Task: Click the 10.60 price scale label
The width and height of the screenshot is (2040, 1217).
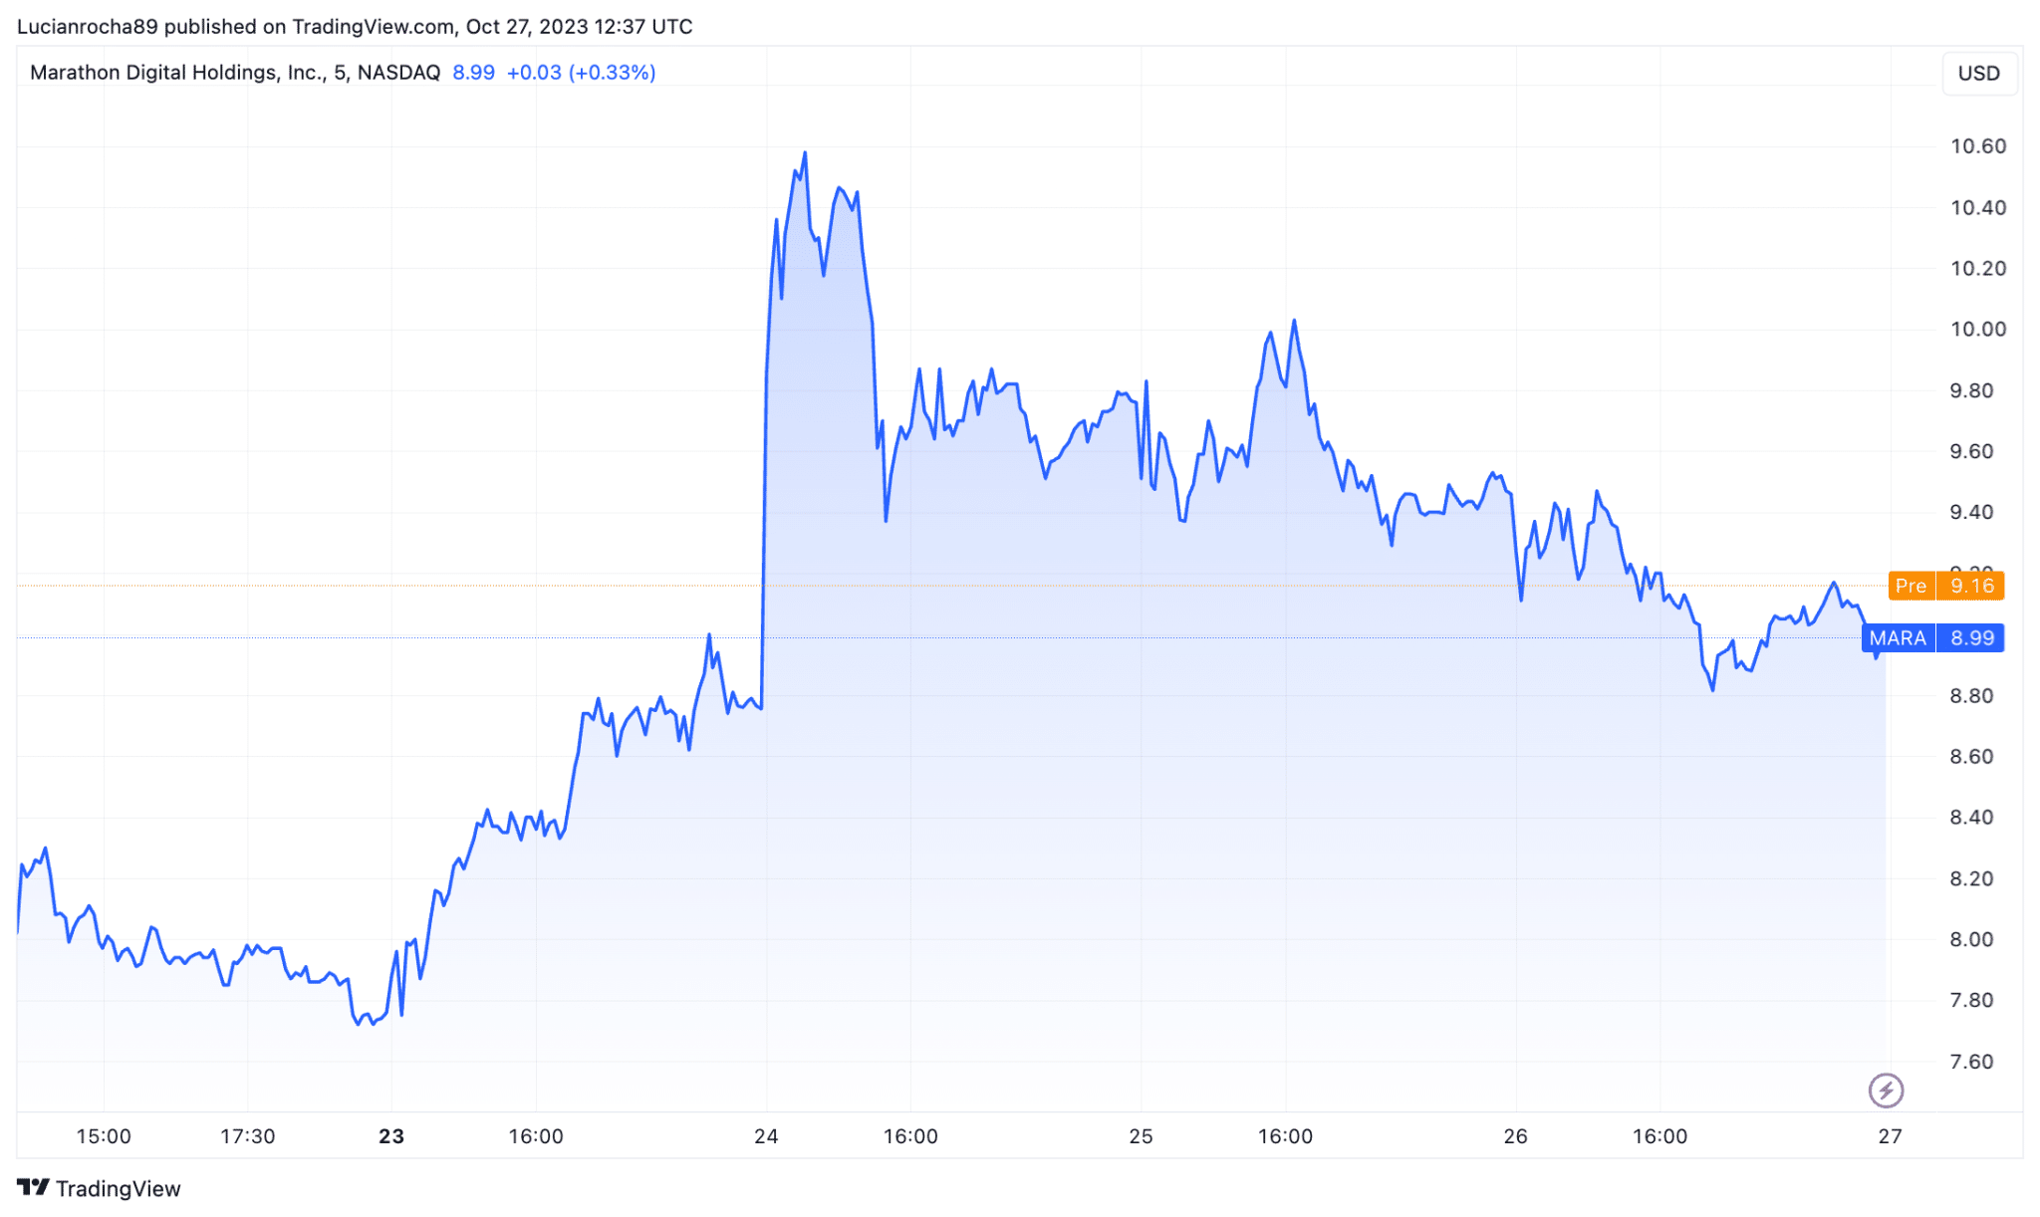Action: (1977, 146)
